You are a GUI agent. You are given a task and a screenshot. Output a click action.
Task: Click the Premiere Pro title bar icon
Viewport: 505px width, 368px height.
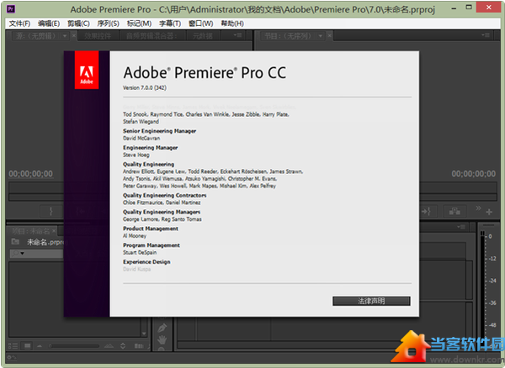(11, 8)
